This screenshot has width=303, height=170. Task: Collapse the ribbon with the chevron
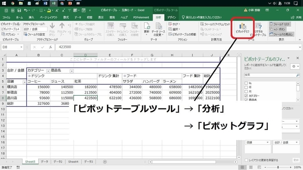[300, 40]
